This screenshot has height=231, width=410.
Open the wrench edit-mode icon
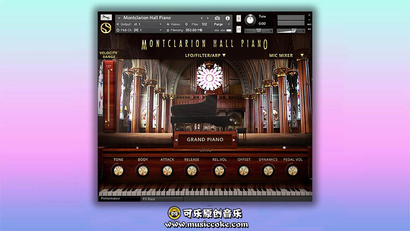[x=106, y=17]
